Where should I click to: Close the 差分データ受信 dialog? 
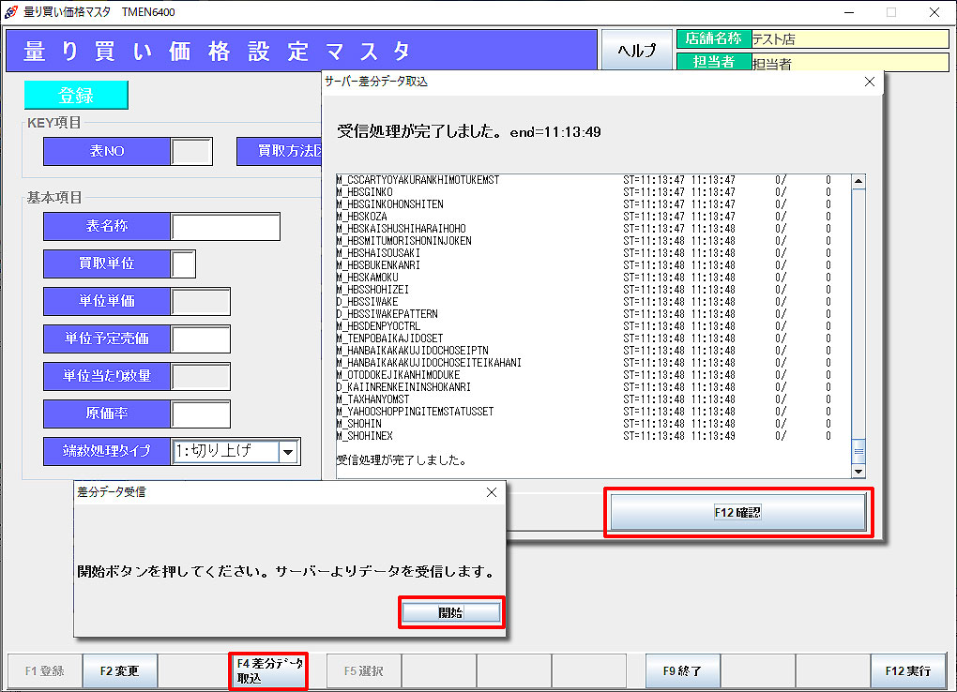[492, 492]
